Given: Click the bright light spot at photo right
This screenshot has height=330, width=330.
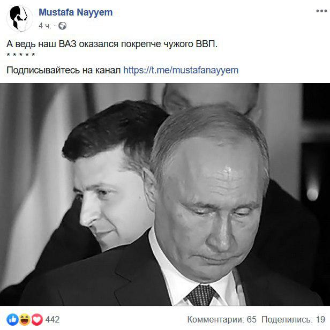Looking at the screenshot, I should tap(312, 192).
